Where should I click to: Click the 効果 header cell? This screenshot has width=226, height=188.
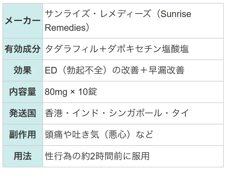[23, 70]
